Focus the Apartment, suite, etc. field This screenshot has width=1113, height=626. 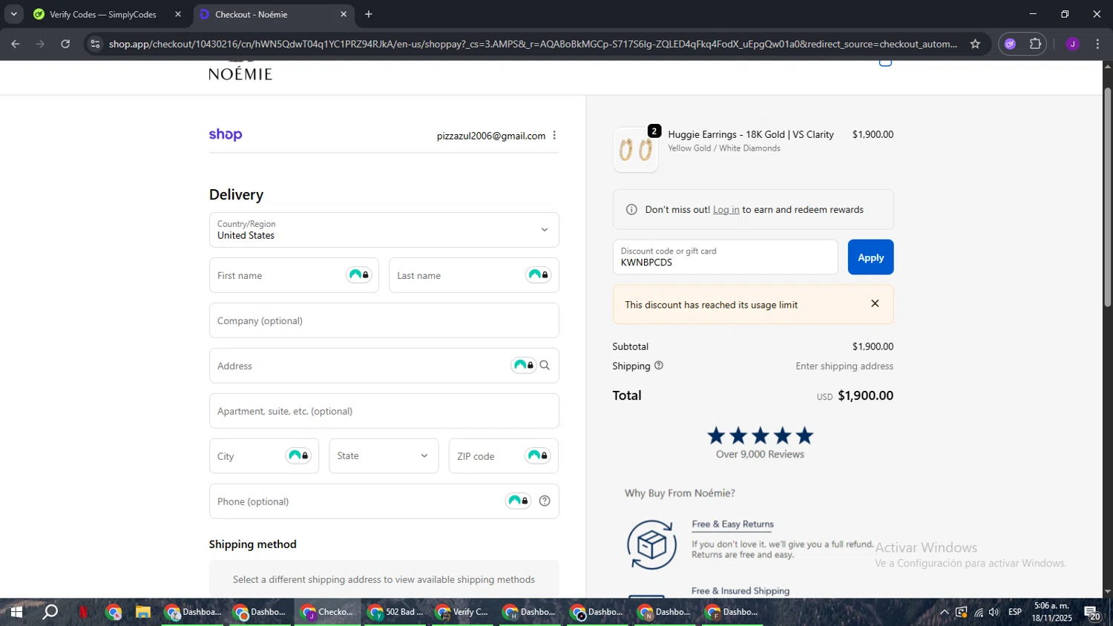coord(384,411)
